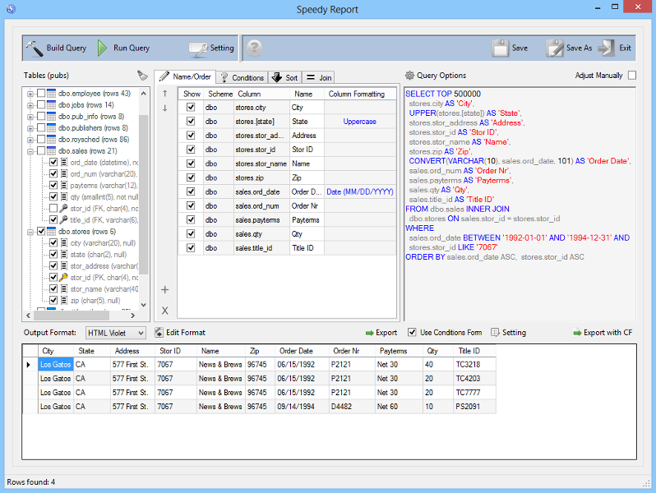656x493 pixels.
Task: Click the Save As icon
Action: [555, 48]
